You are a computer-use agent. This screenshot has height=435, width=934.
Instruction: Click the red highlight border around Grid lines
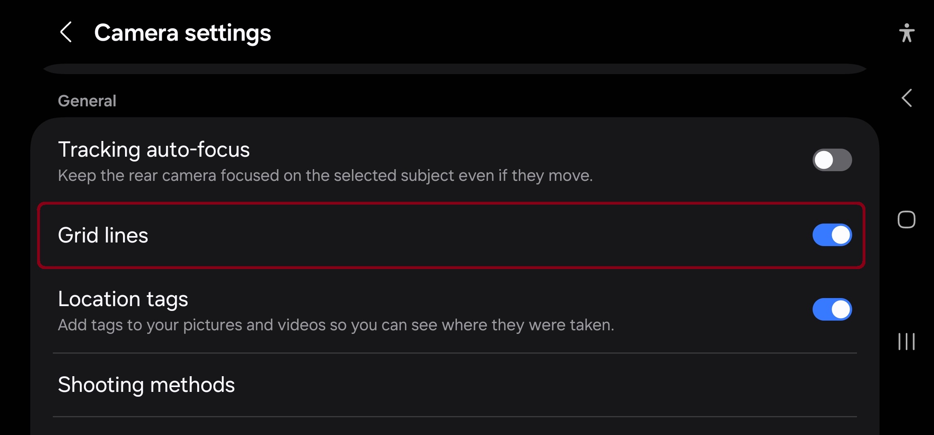pyautogui.click(x=452, y=204)
